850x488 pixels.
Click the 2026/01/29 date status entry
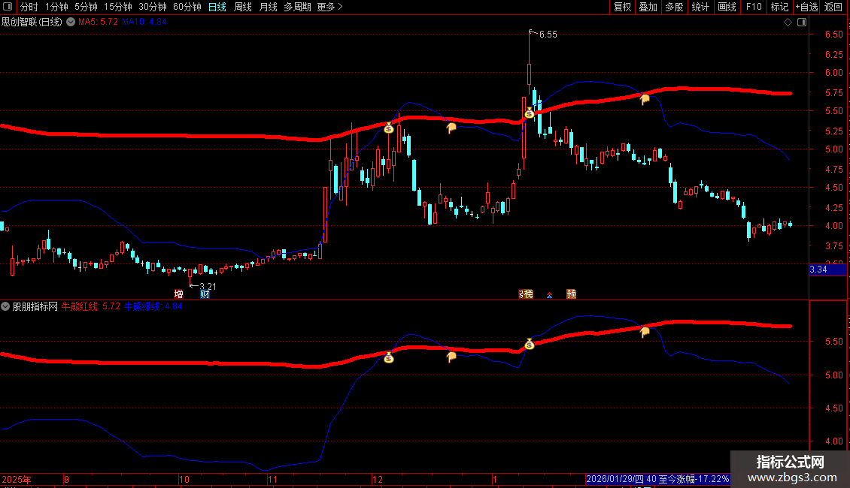tap(657, 479)
